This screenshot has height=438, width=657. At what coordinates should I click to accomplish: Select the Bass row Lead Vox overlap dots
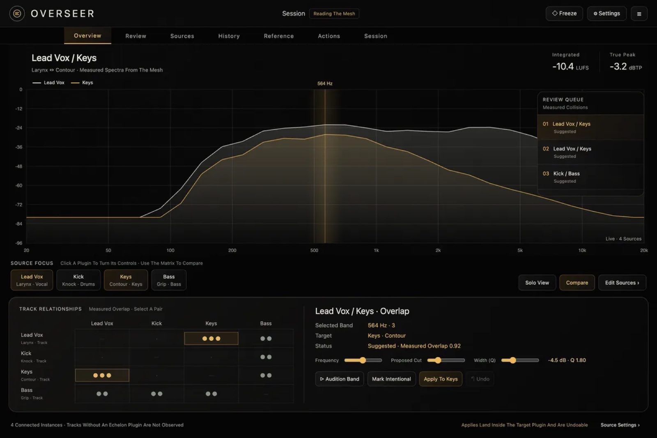(x=102, y=394)
